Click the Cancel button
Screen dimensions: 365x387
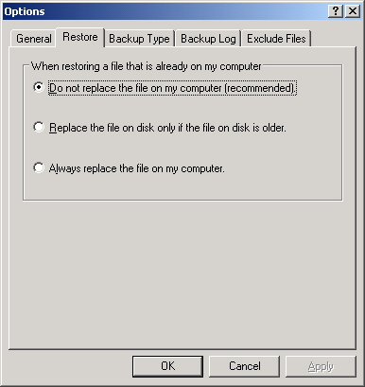(x=245, y=366)
